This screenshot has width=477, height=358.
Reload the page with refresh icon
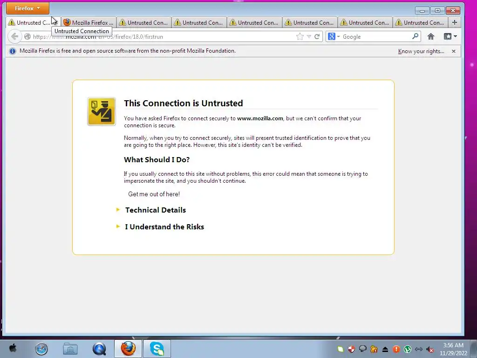[317, 36]
